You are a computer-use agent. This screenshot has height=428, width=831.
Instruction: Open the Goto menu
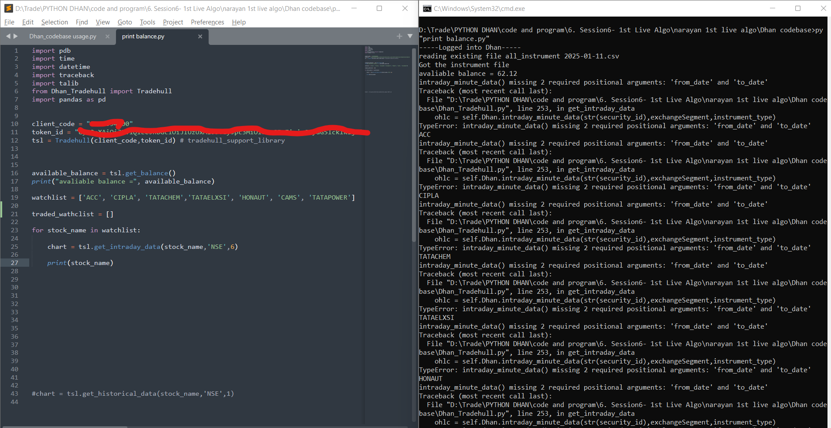click(x=125, y=22)
